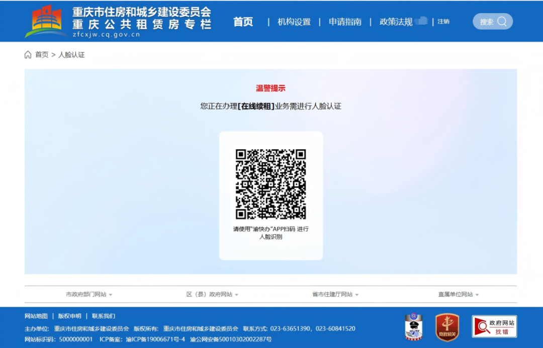The width and height of the screenshot is (543, 348).
Task: Go to the 首页 navigation item
Action: (243, 22)
